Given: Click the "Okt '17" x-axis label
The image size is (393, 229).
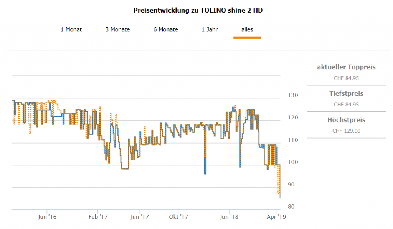Looking at the screenshot, I should pyautogui.click(x=178, y=217).
